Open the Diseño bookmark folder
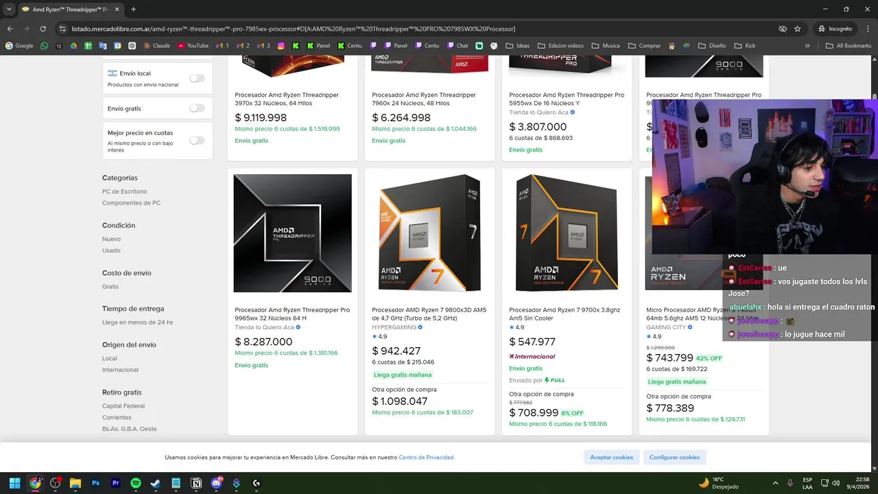 point(711,46)
